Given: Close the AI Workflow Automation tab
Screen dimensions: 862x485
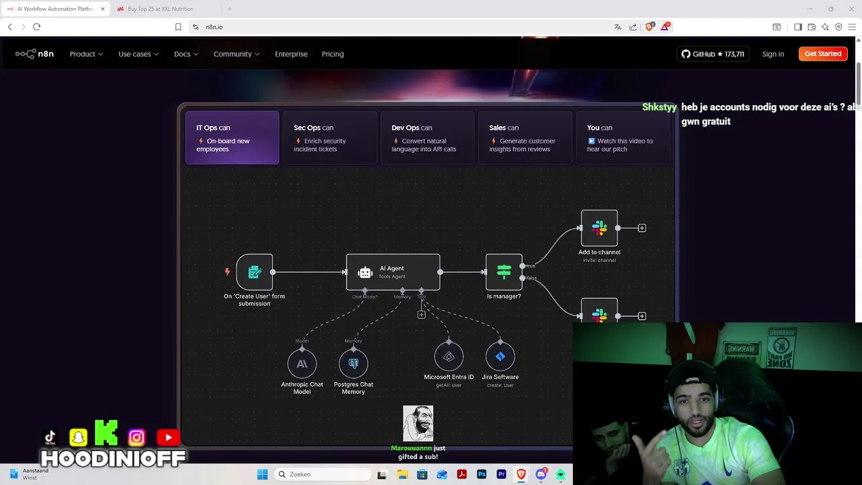Looking at the screenshot, I should pos(103,9).
